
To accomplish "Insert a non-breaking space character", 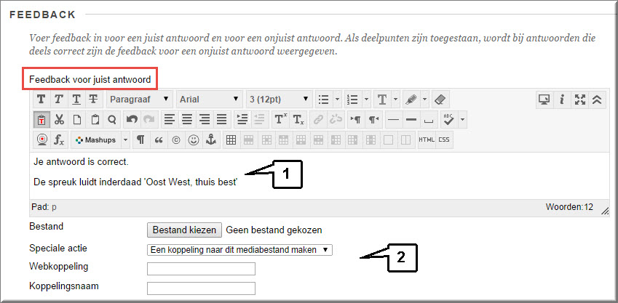I will point(429,120).
